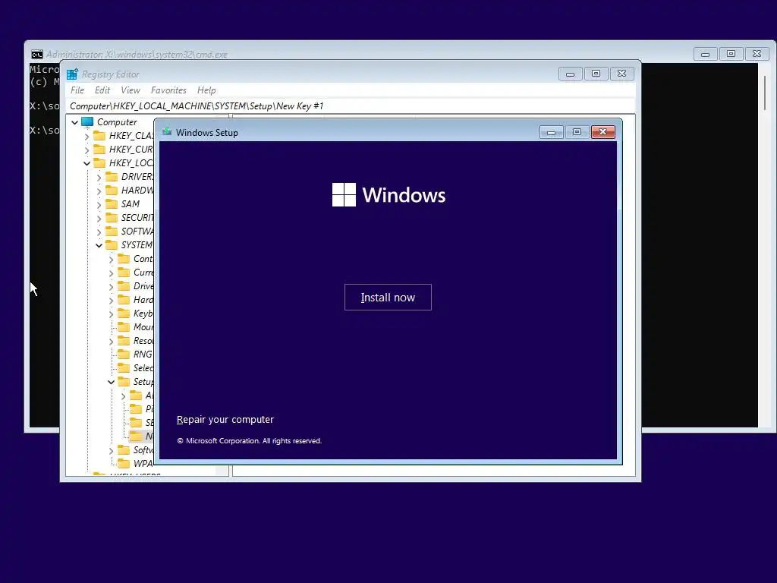
Task: Select the WPA key folder icon
Action: pos(124,463)
